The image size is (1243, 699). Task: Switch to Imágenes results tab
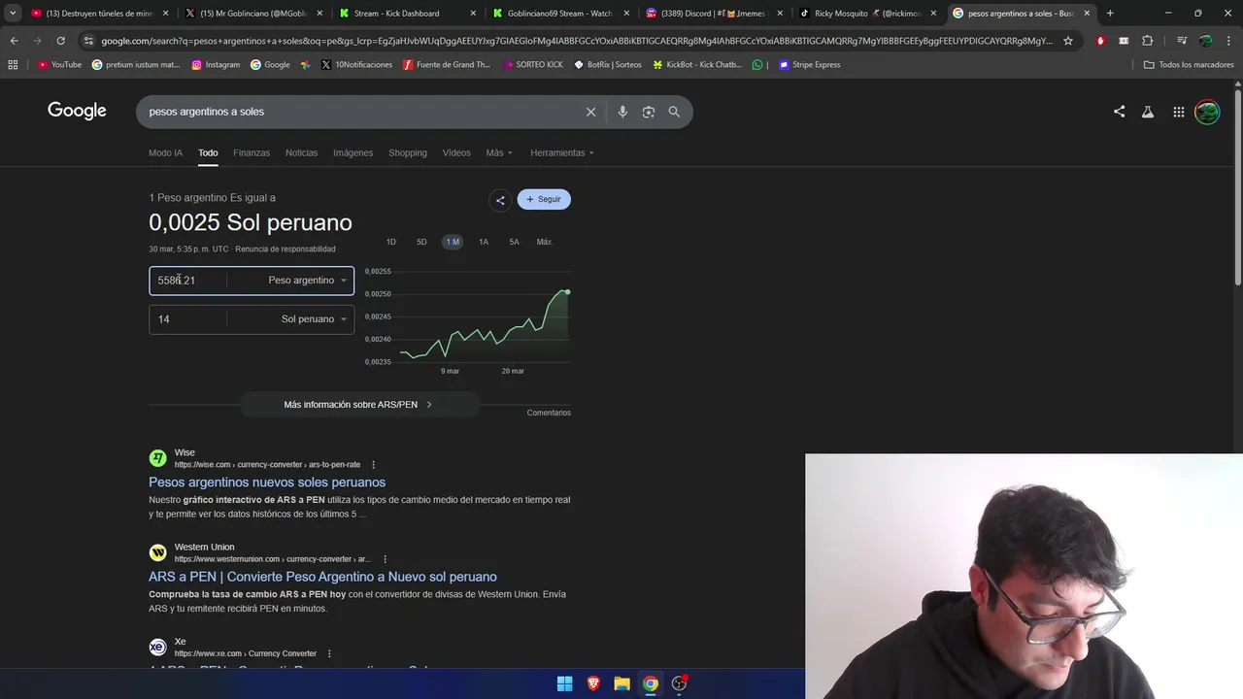[353, 152]
